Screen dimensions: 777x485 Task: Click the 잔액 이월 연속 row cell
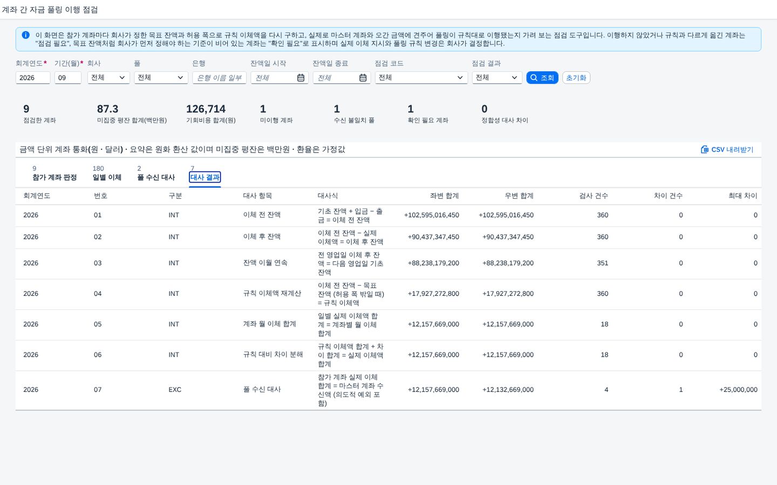265,263
